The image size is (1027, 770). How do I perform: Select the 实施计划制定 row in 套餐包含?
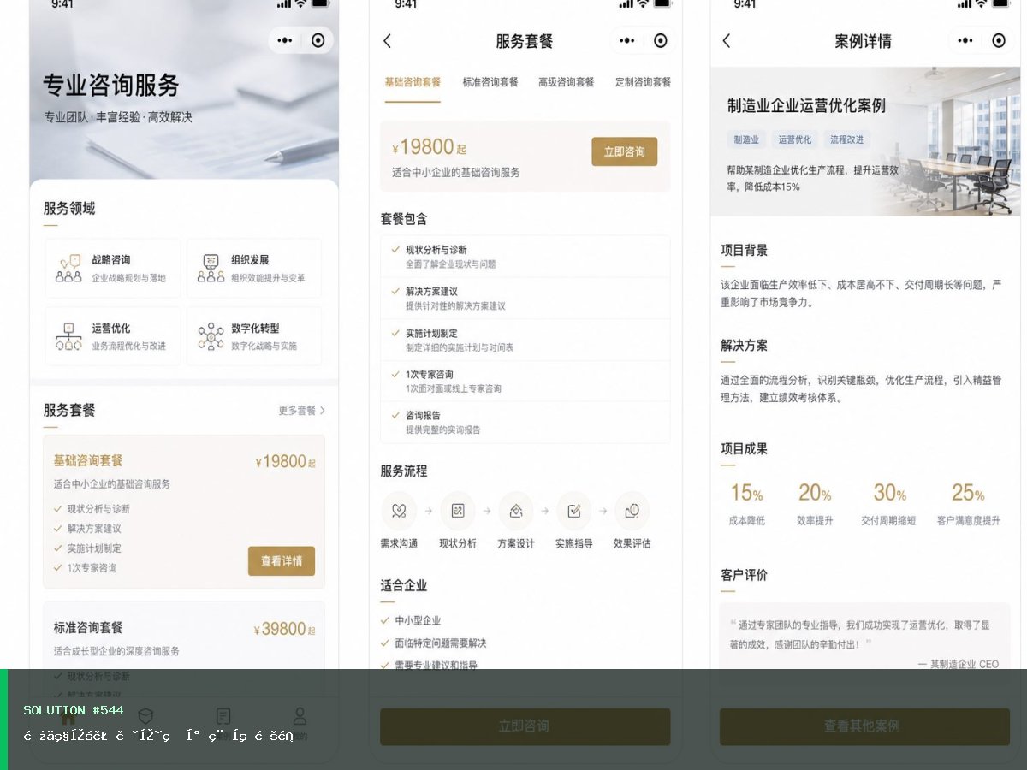[x=525, y=340]
